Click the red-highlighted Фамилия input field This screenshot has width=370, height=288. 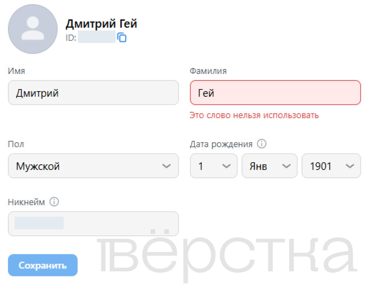(275, 93)
